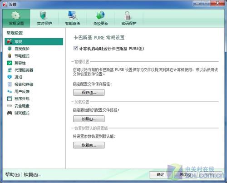Image resolution: width=227 pixels, height=183 pixels.
Task: Click the keyboard icon beside 安全键盘
Action: (10, 106)
